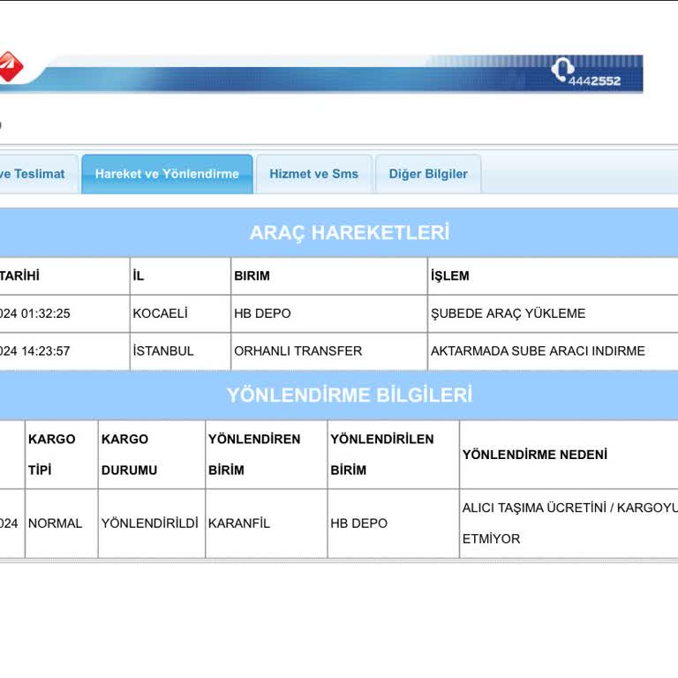Select the İSTANBUL city cell

point(180,351)
